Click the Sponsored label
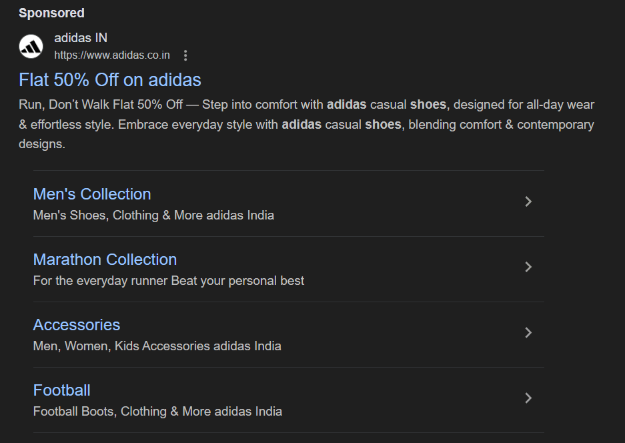The image size is (625, 443). pos(51,13)
